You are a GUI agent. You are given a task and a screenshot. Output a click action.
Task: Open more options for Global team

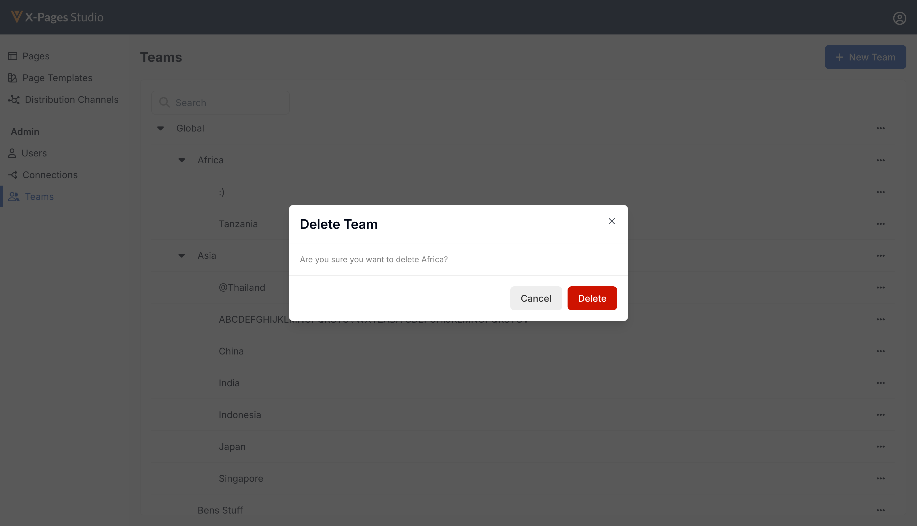(880, 128)
